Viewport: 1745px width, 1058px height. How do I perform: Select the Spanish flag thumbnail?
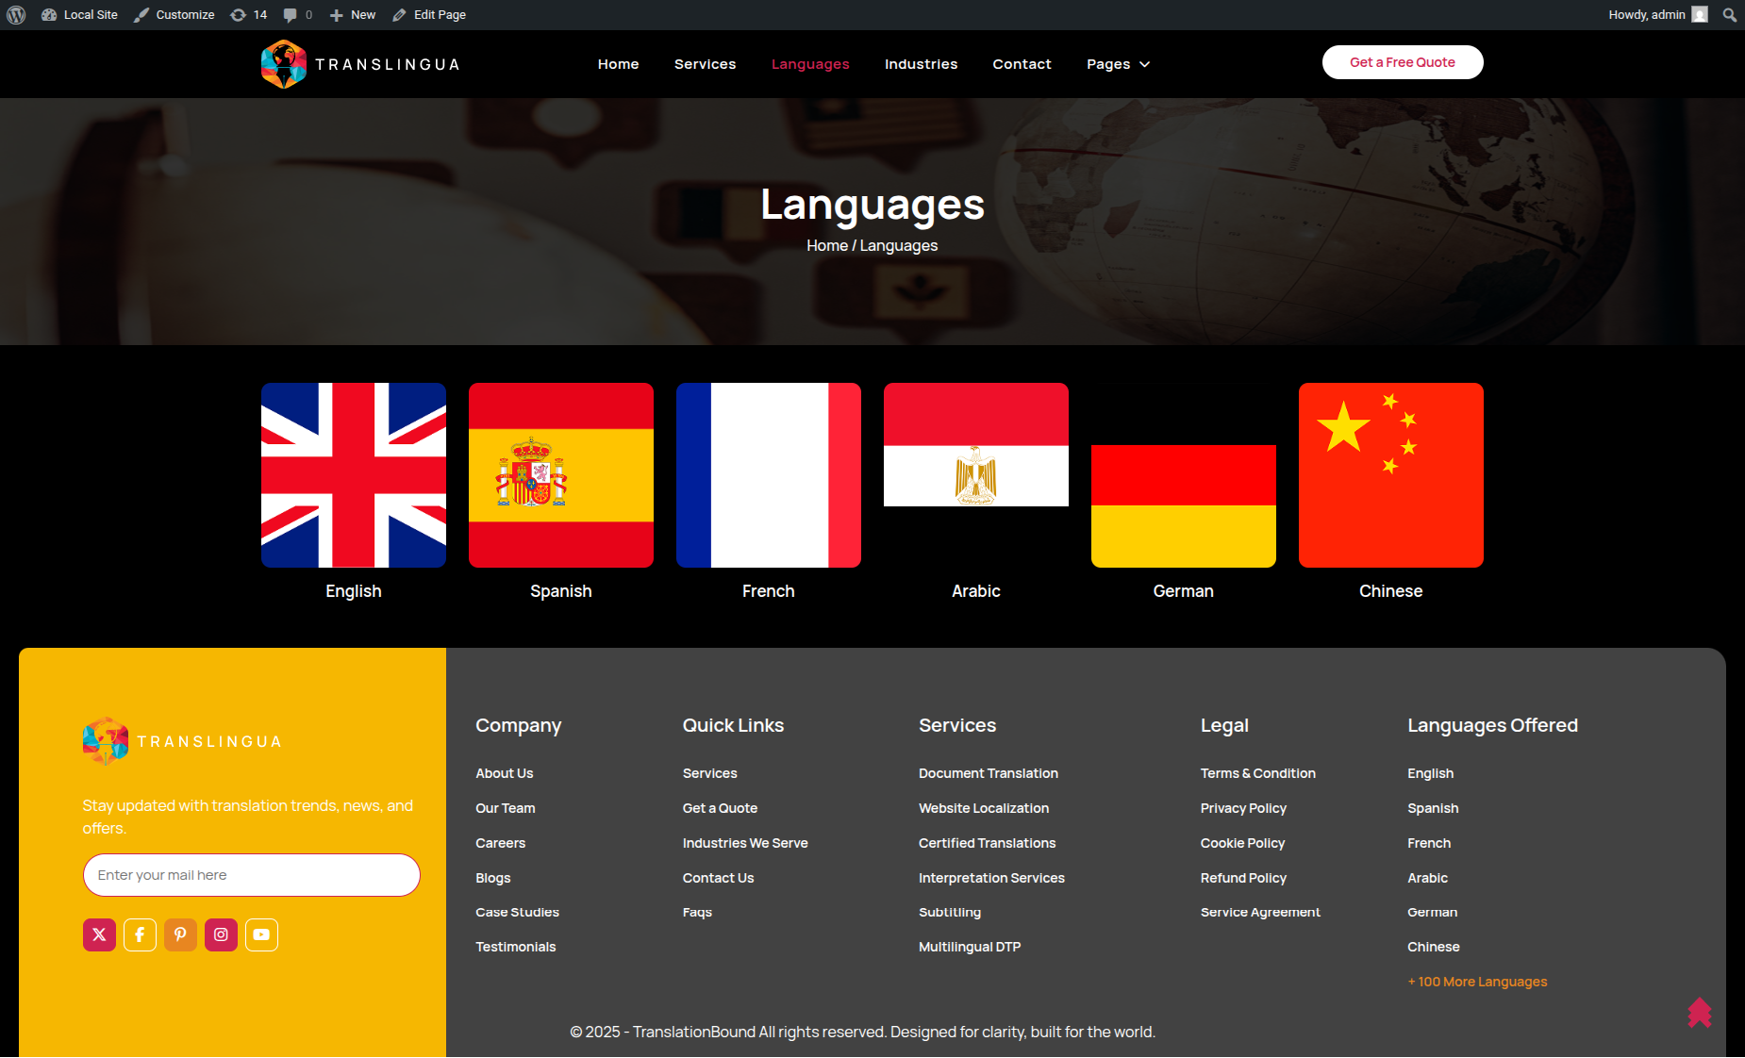coord(561,475)
